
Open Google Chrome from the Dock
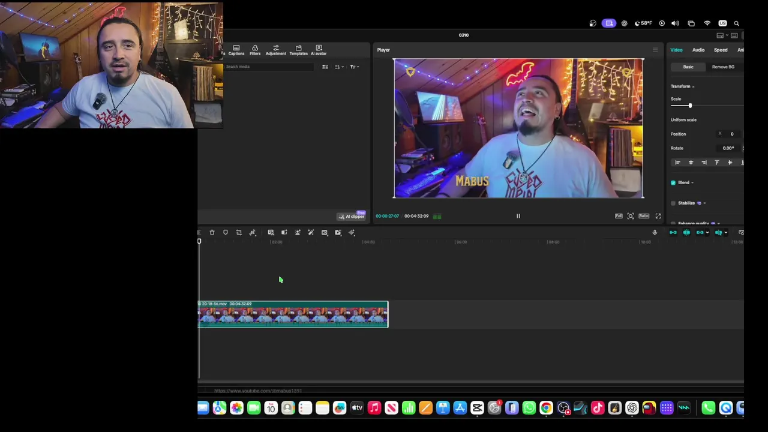(546, 409)
